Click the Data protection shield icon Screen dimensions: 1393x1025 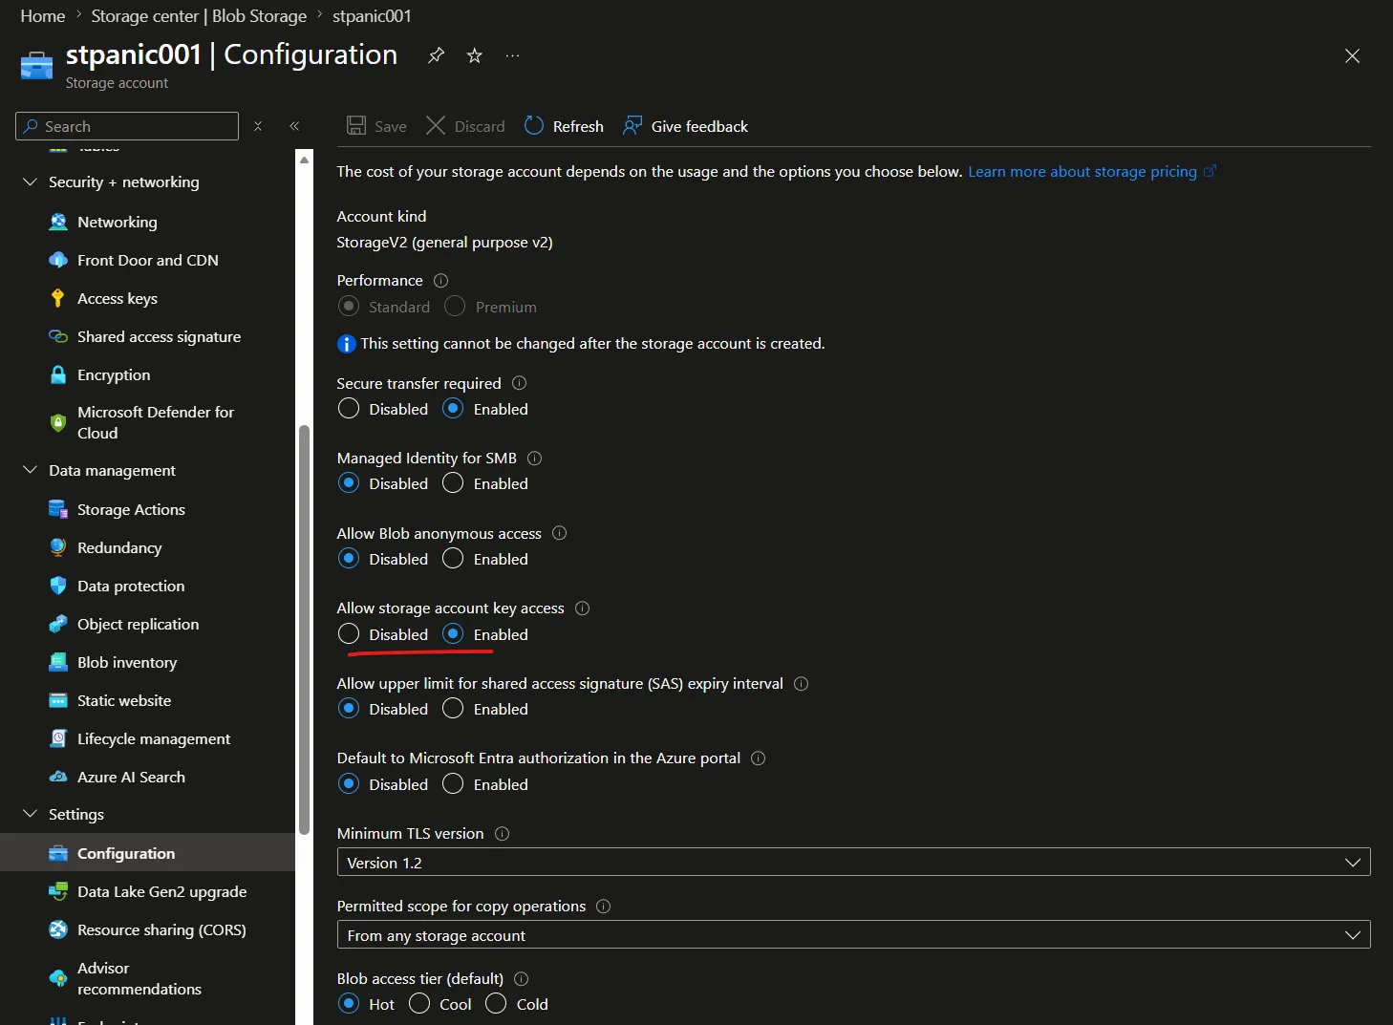(x=58, y=586)
